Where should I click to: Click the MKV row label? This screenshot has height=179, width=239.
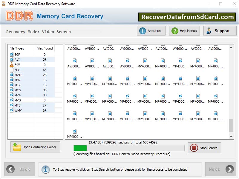pyautogui.click(x=17, y=85)
